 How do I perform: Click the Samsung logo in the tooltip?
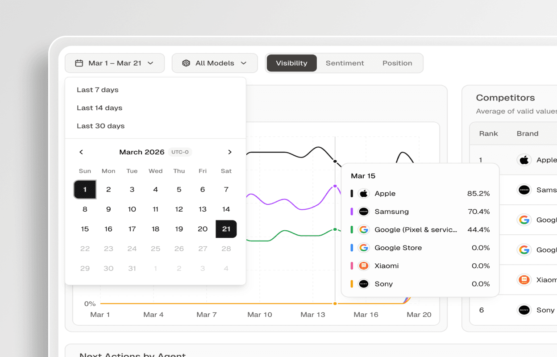pos(364,212)
